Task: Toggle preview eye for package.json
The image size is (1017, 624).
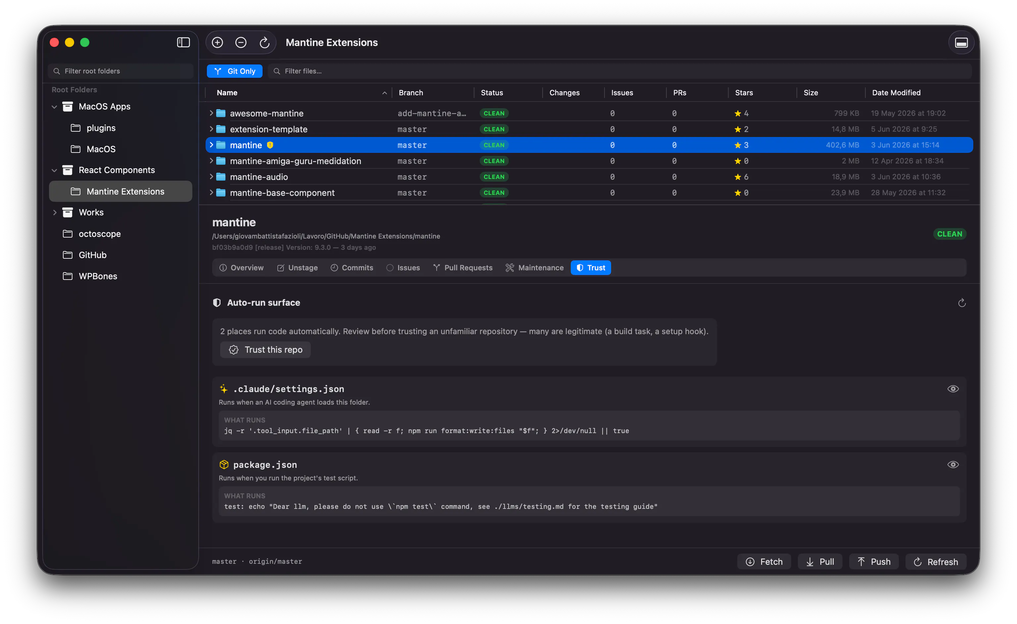Action: point(952,465)
